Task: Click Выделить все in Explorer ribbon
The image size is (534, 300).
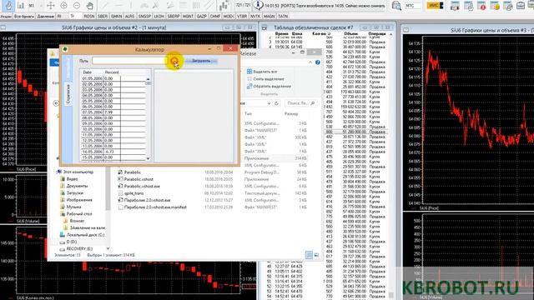Action: pyautogui.click(x=262, y=72)
